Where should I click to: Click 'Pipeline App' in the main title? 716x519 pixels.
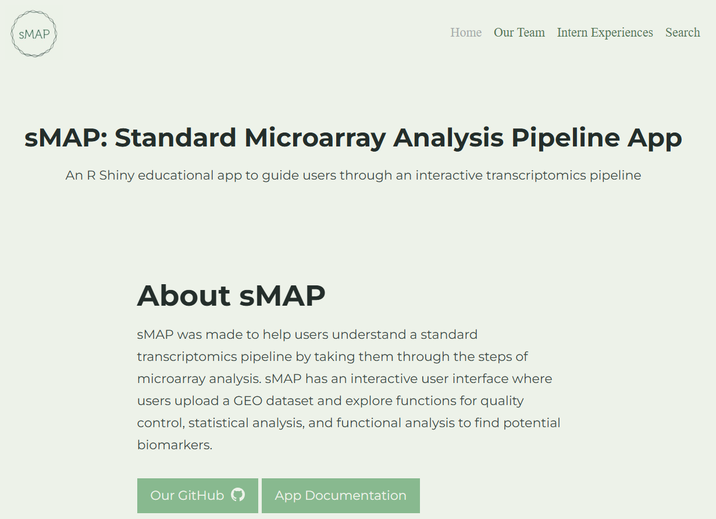click(x=597, y=138)
